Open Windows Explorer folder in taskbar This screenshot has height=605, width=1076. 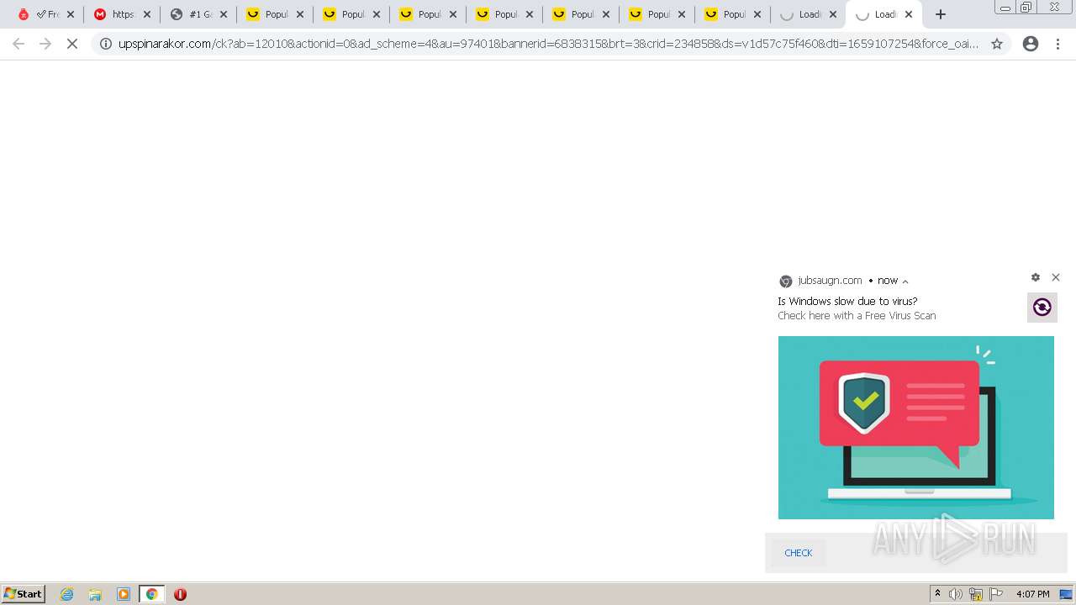[x=95, y=594]
